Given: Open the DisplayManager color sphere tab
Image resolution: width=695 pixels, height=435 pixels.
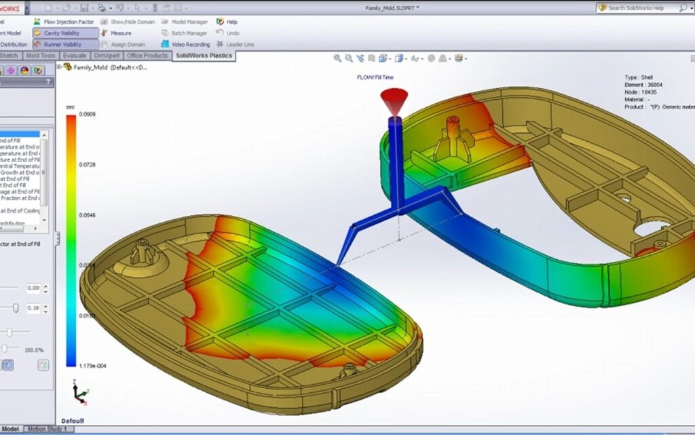Looking at the screenshot, I should coord(24,71).
